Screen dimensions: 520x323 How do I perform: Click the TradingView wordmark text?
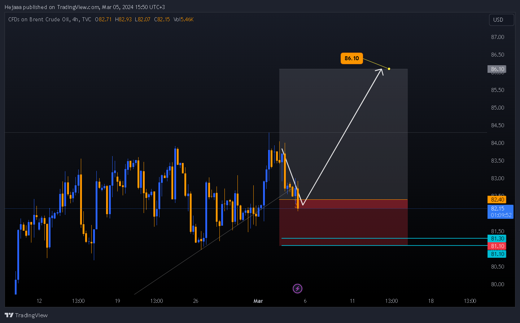(x=31, y=315)
